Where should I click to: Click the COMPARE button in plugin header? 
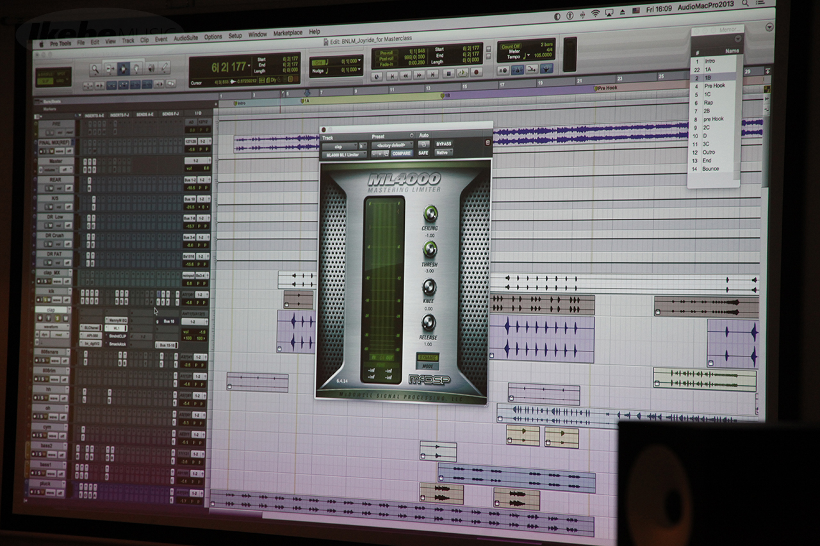402,154
